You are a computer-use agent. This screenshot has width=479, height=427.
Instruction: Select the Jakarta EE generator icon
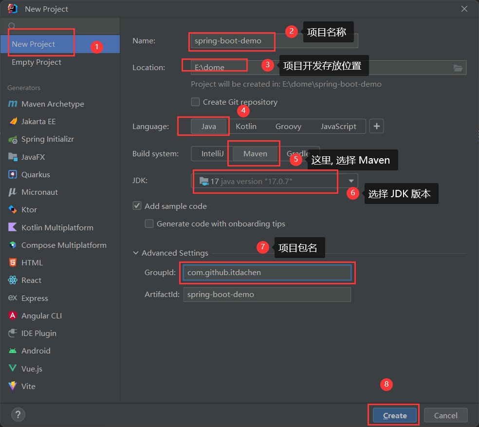[x=13, y=122]
